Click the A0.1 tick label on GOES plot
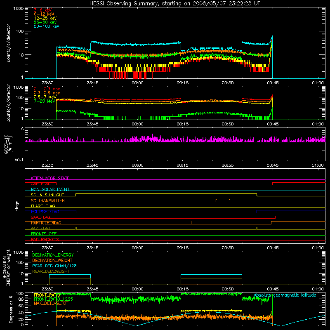330x330 pixels. click(x=19, y=160)
